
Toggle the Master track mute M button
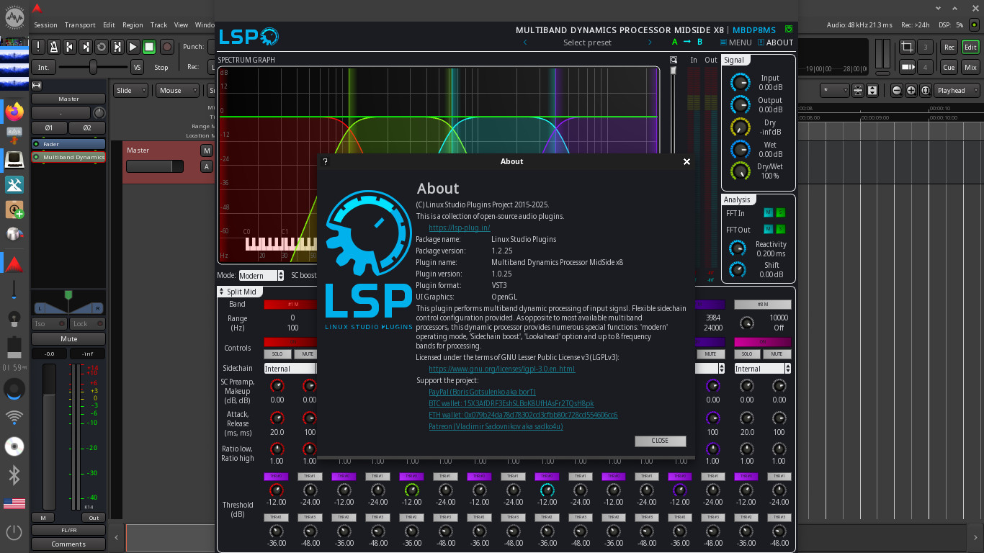[x=207, y=150]
